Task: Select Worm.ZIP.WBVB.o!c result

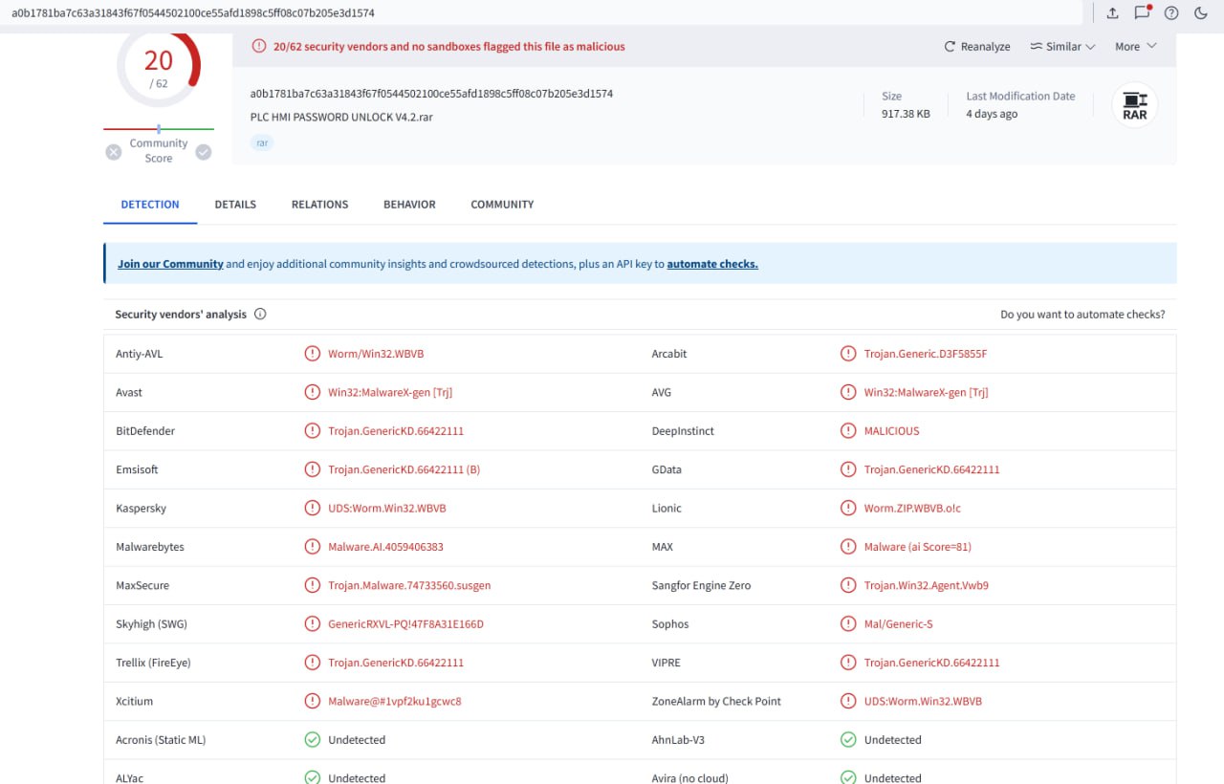Action: coord(913,508)
